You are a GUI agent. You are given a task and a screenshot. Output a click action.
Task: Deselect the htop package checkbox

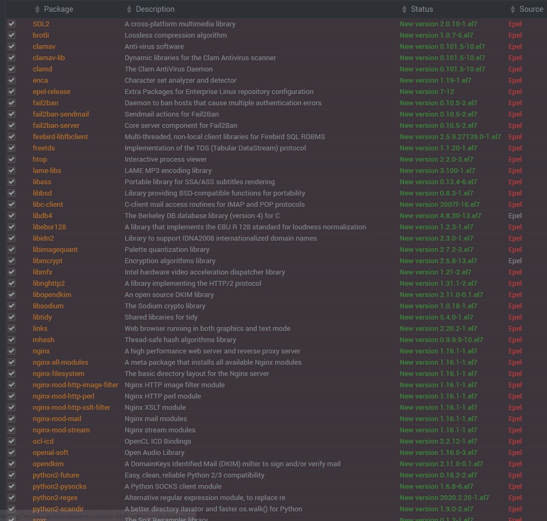coord(11,160)
